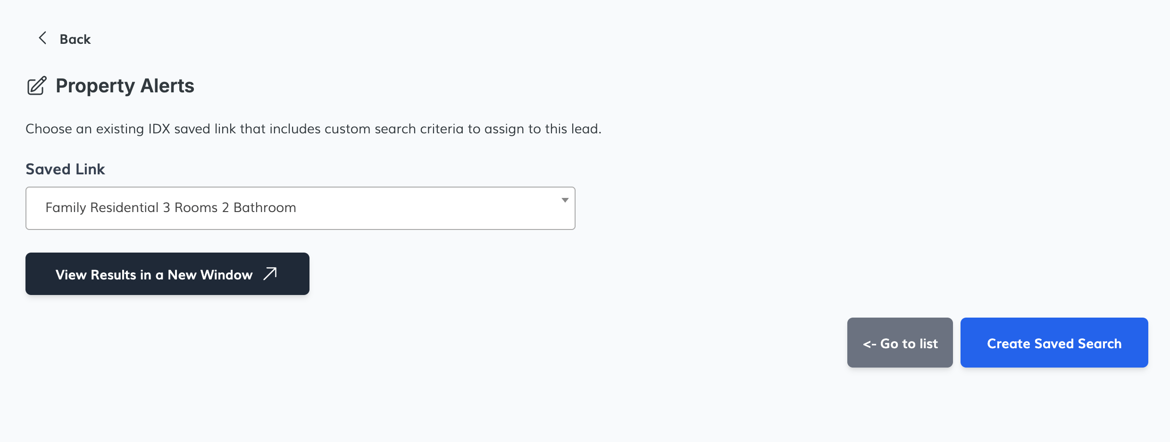Image resolution: width=1170 pixels, height=442 pixels.
Task: Click the edit pencil icon beside Property Alerts
Action: click(37, 86)
